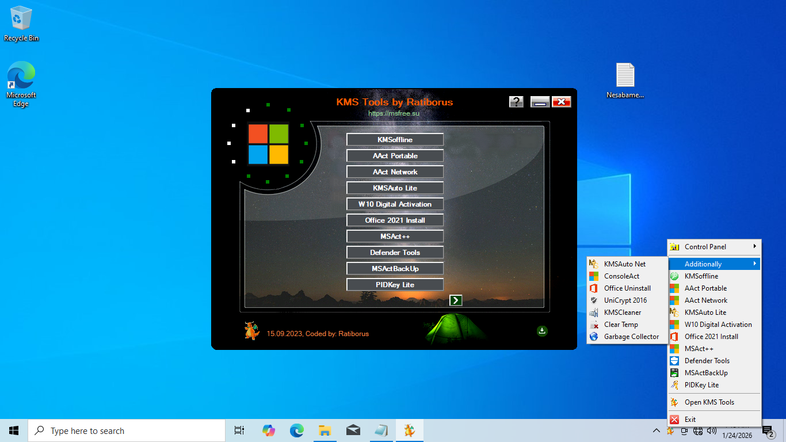Click the green download icon

coord(542,330)
